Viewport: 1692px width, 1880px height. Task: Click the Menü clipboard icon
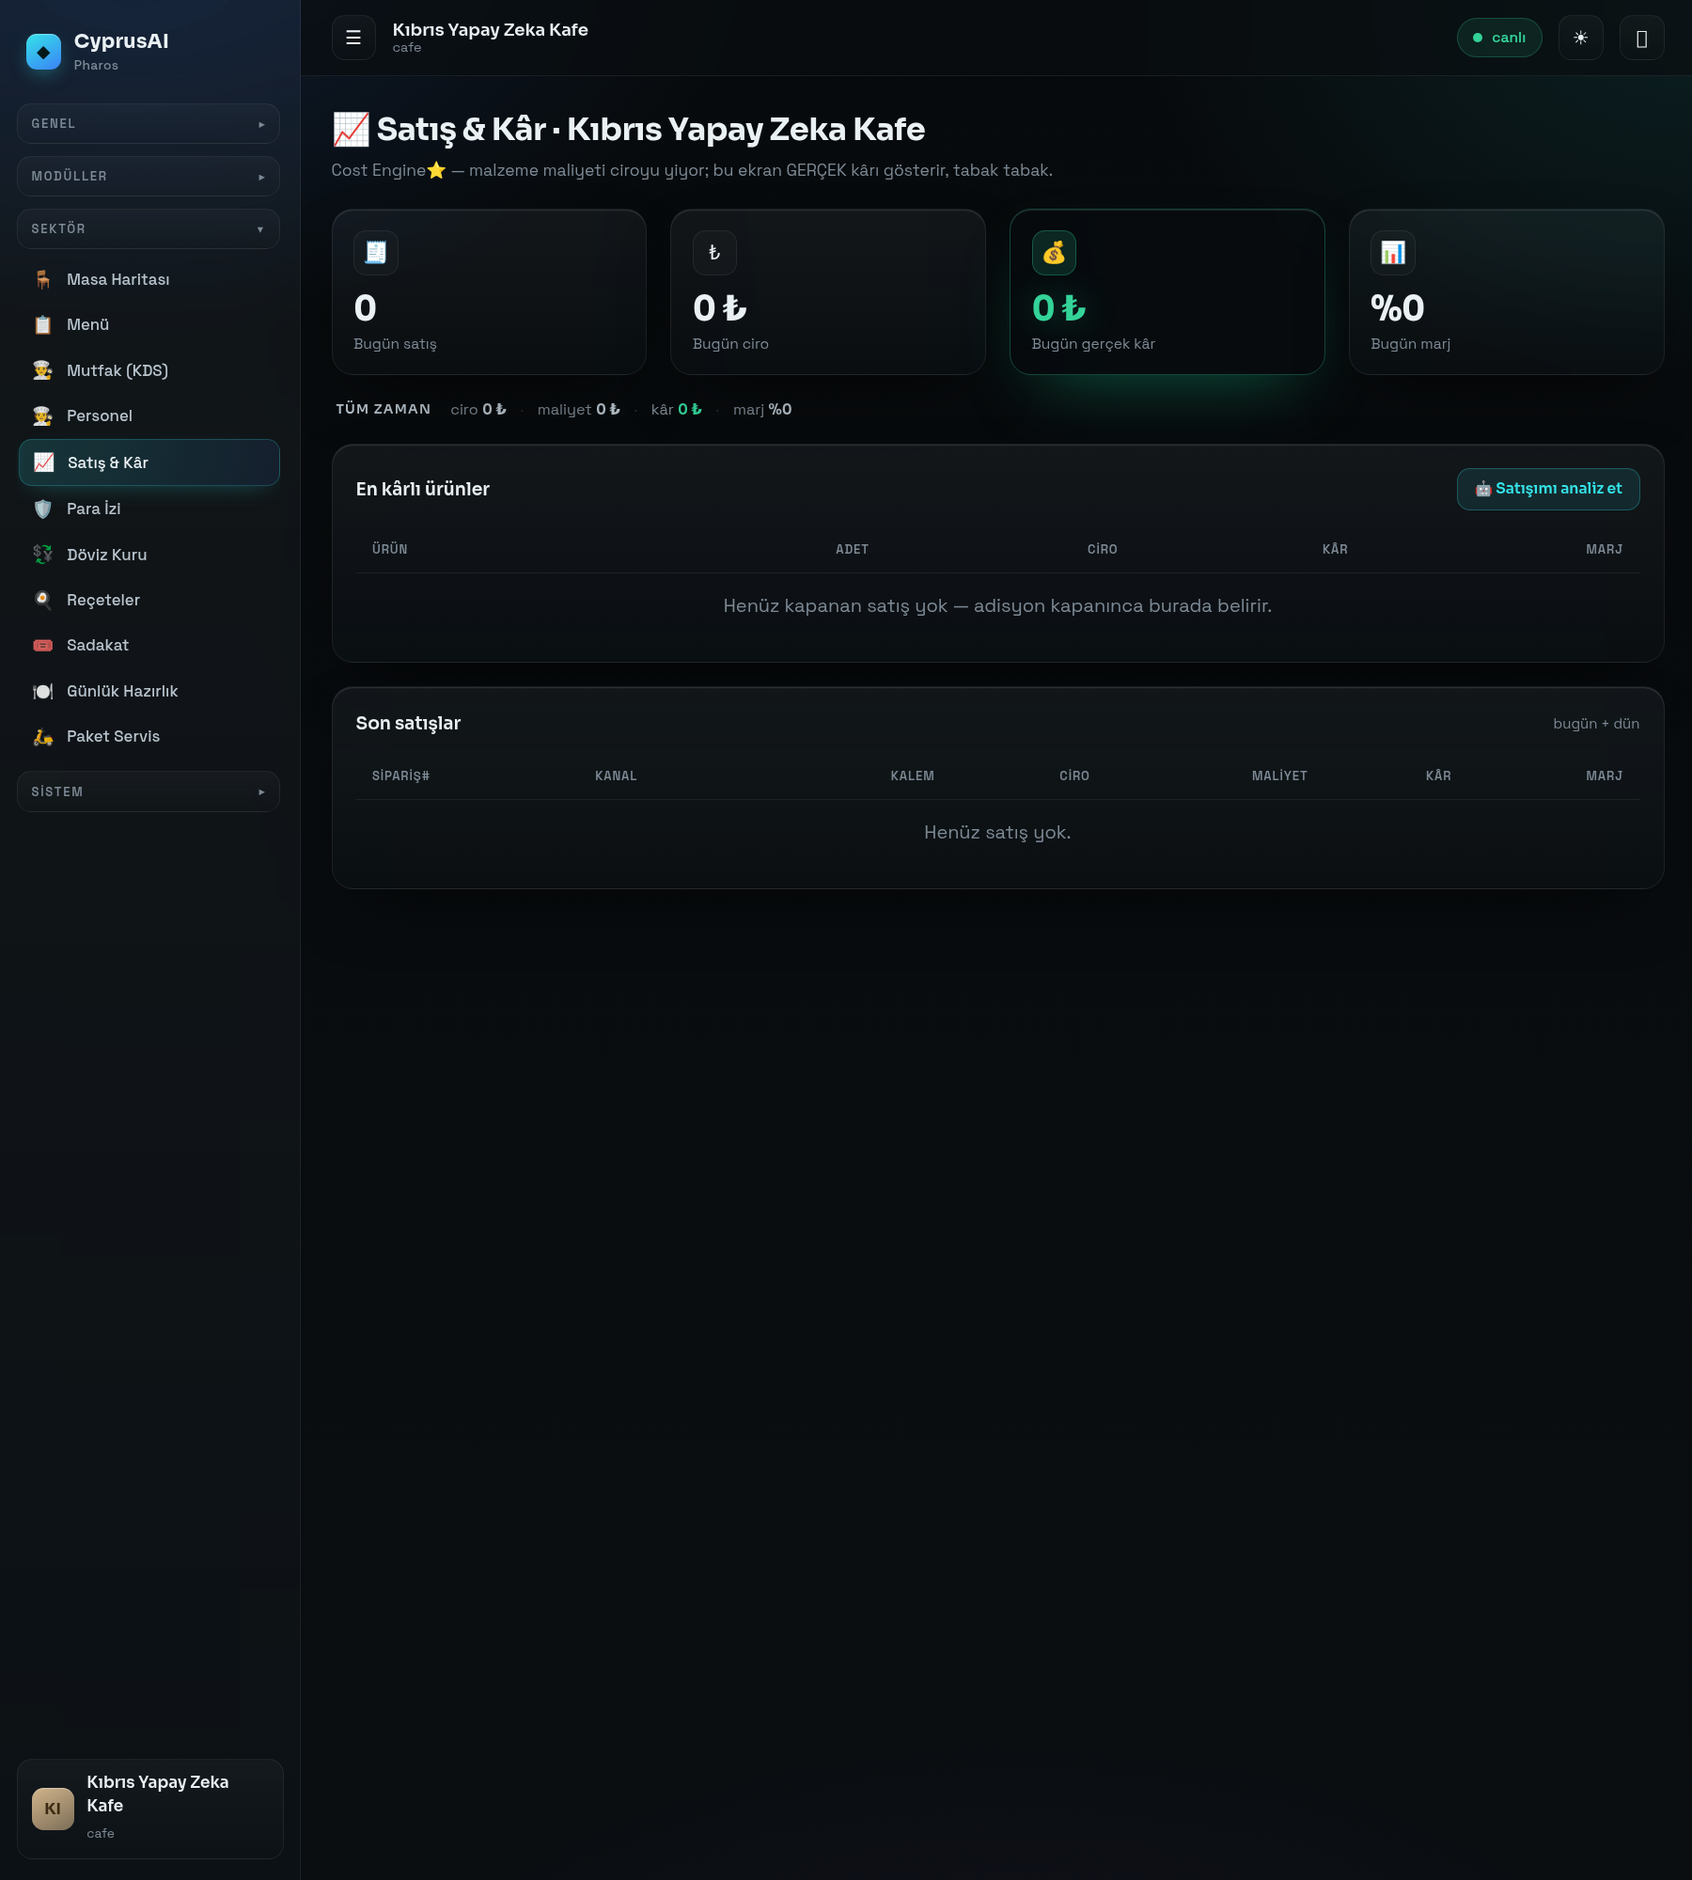pos(43,324)
